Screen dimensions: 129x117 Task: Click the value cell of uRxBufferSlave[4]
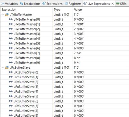coord(79,92)
